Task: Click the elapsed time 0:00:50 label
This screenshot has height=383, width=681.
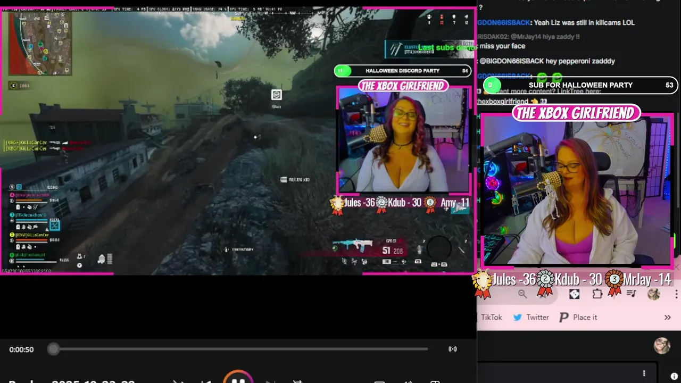Action: coord(21,349)
